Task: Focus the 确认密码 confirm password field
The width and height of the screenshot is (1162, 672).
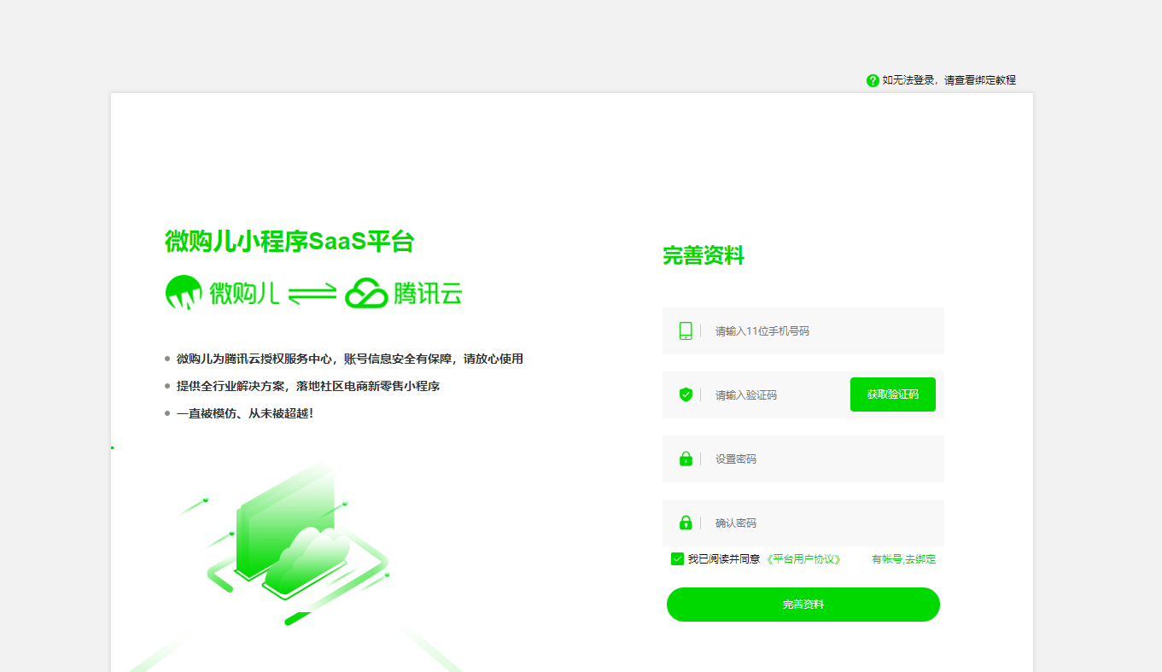Action: tap(803, 523)
